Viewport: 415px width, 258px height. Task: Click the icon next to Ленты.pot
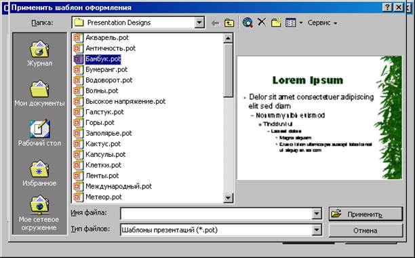pos(78,175)
